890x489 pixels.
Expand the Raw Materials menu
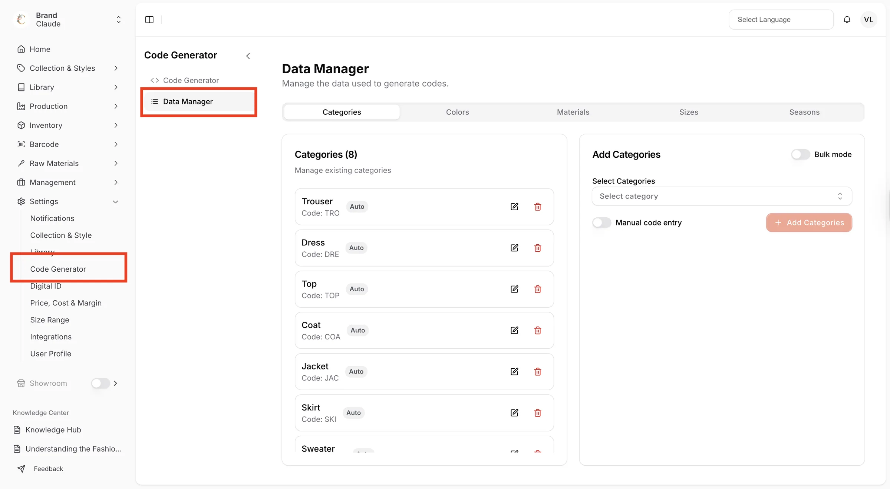coord(67,163)
